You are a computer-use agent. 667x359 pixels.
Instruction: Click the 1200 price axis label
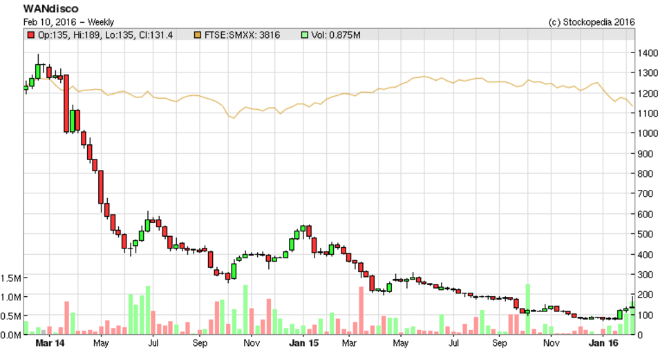(x=648, y=93)
